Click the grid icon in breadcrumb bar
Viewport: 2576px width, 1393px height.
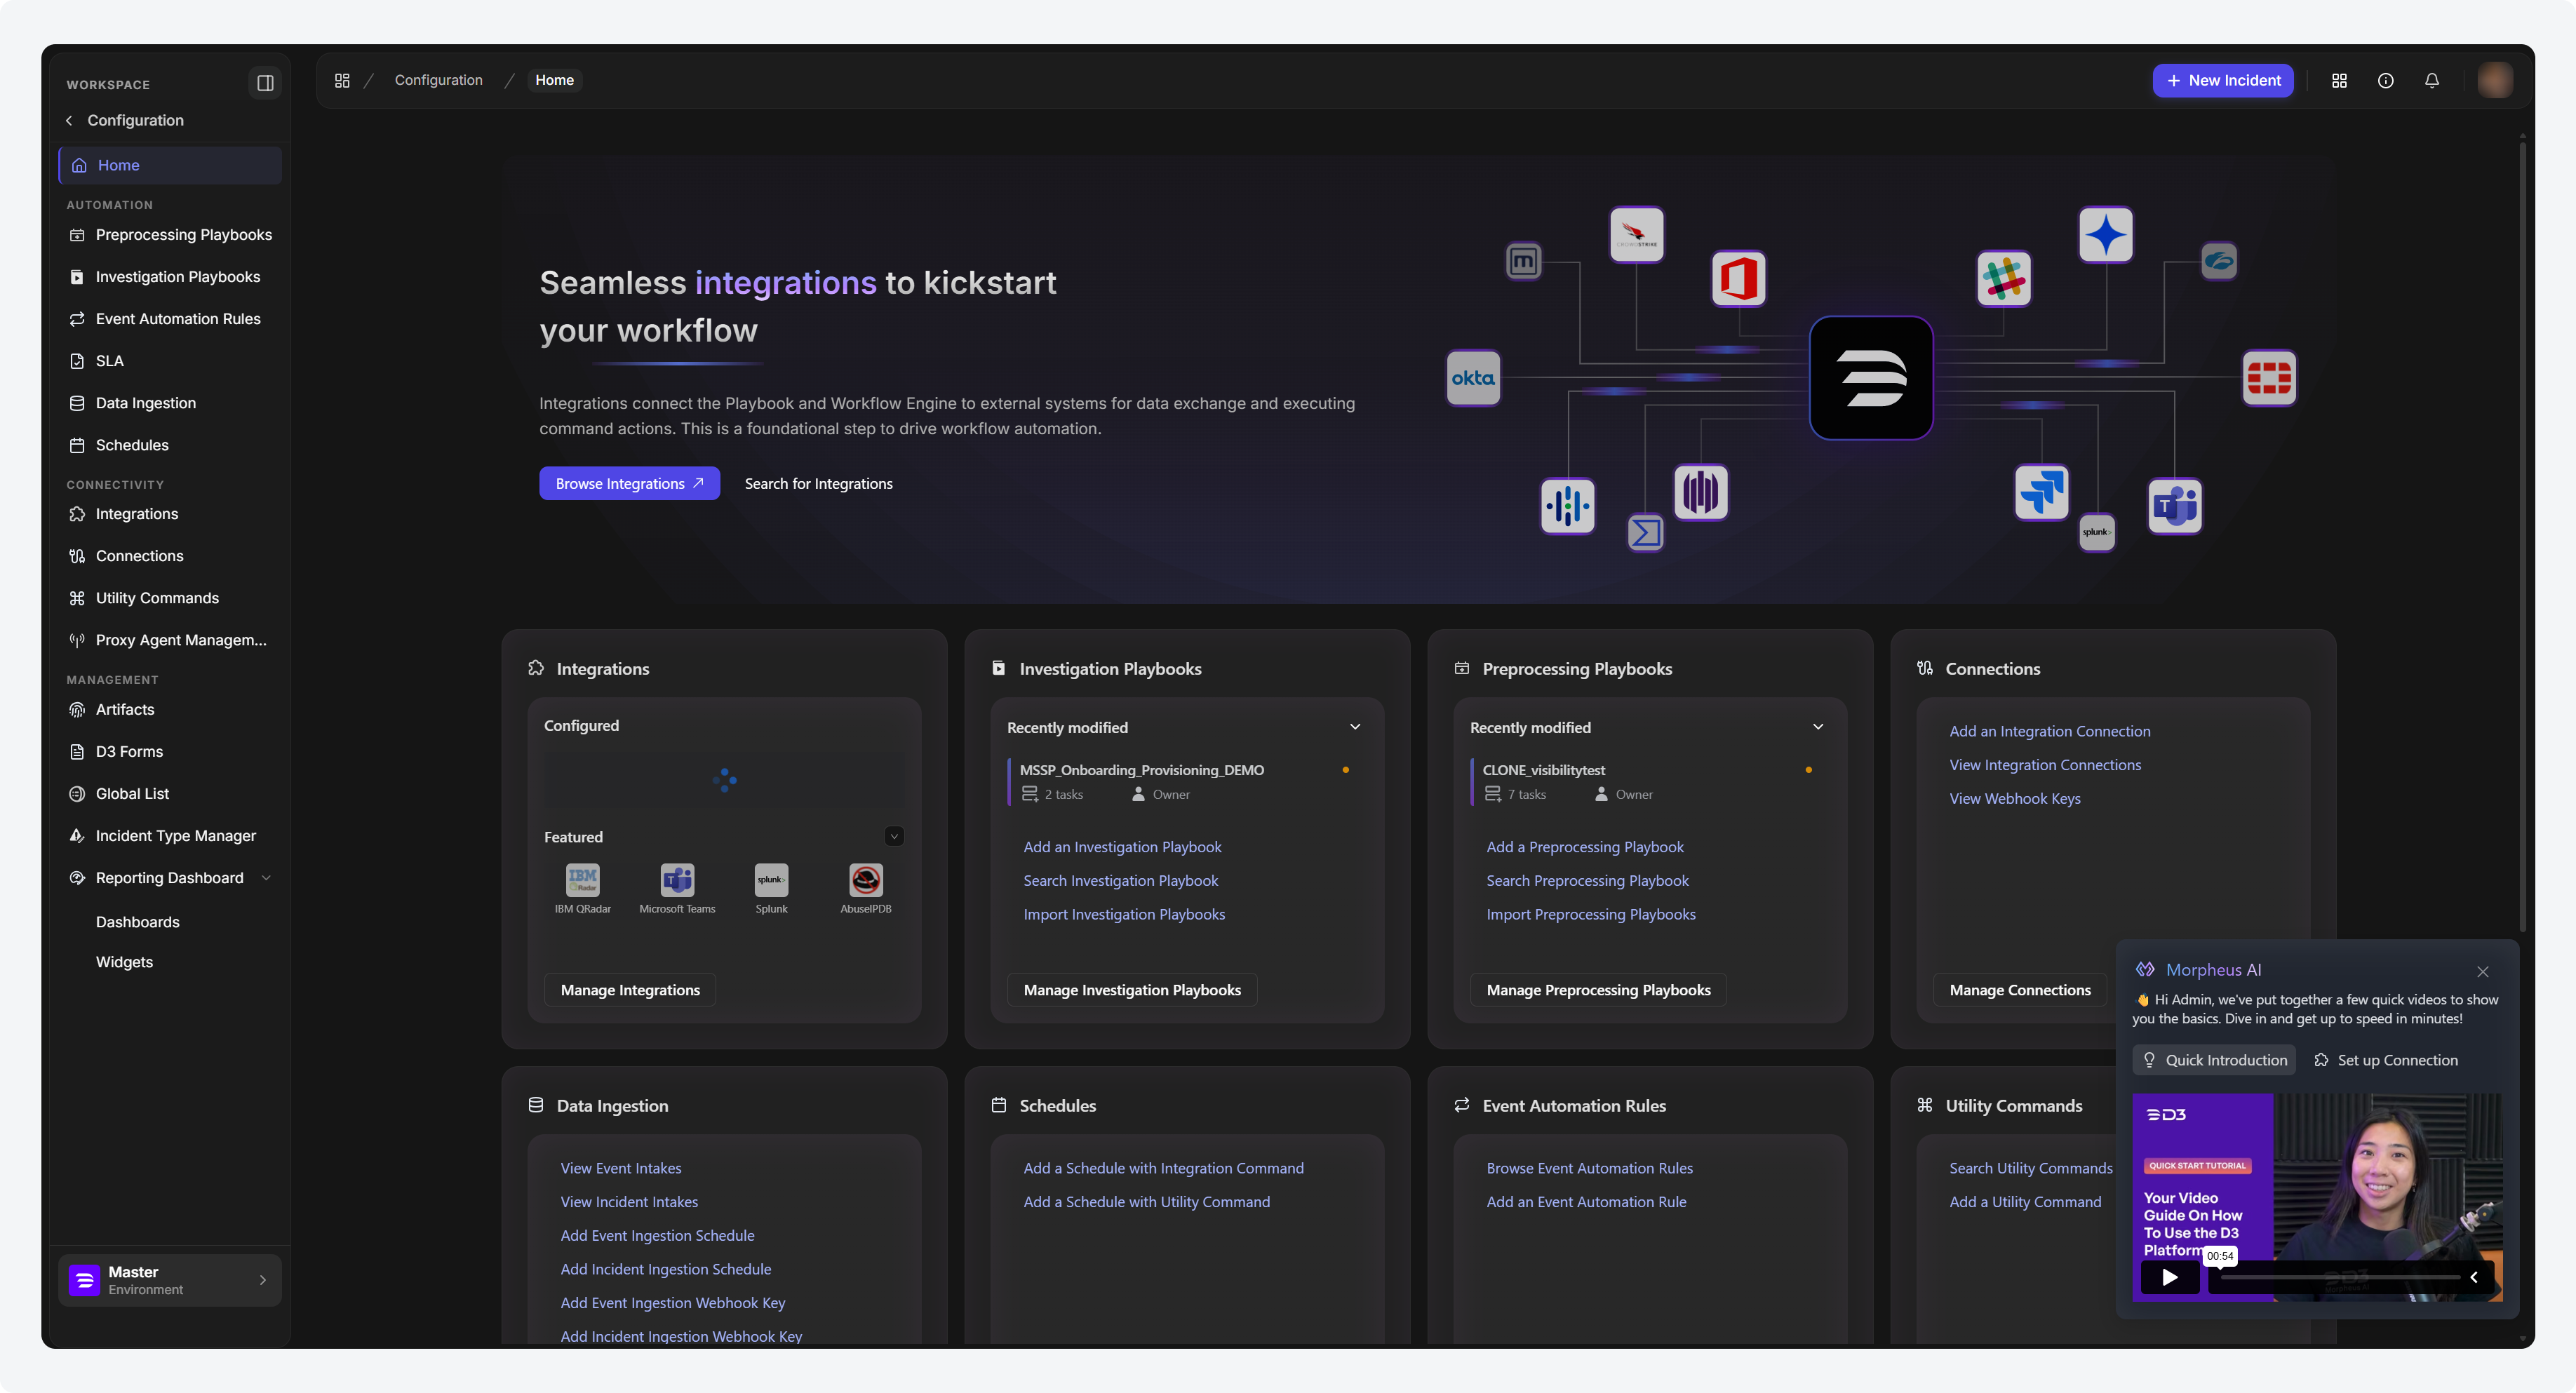342,80
